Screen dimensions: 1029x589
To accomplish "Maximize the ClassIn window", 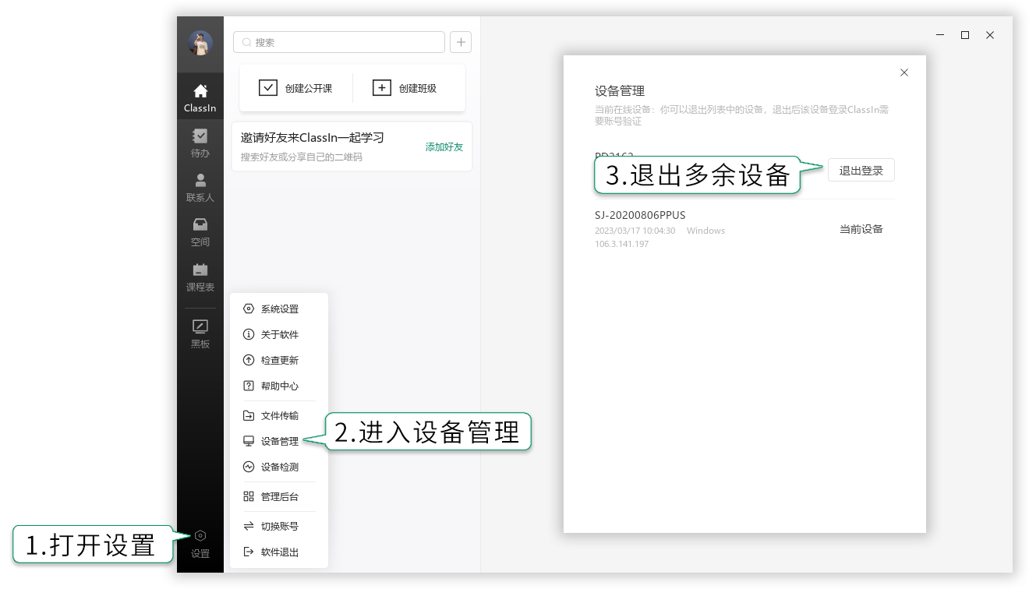I will coord(965,35).
